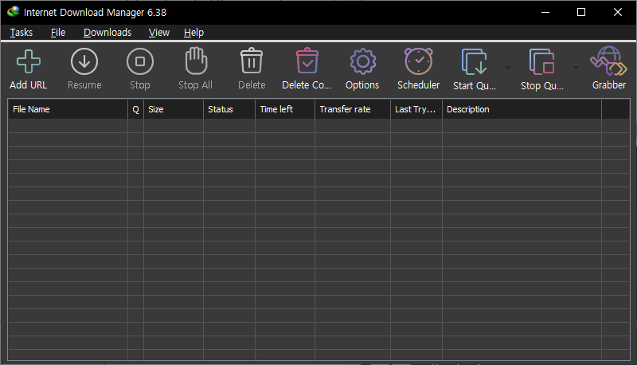Viewport: 637px width, 365px height.
Task: Sort by Last Try column header
Action: pos(416,109)
